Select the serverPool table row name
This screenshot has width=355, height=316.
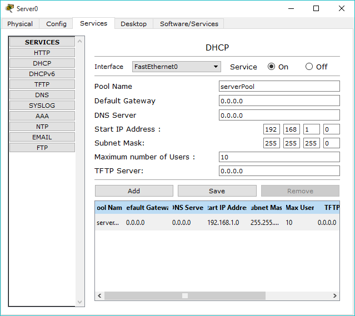pos(108,223)
